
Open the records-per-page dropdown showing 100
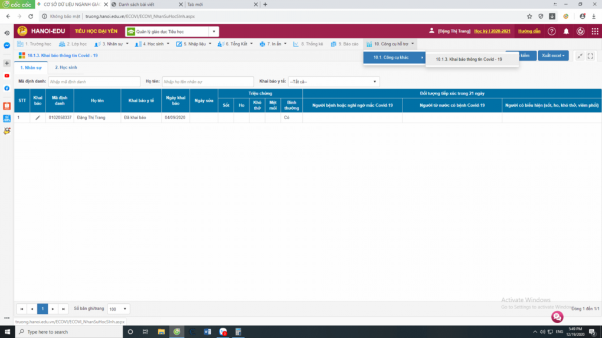click(x=118, y=309)
